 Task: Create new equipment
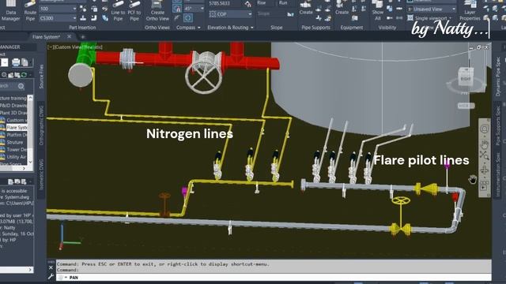[342, 8]
